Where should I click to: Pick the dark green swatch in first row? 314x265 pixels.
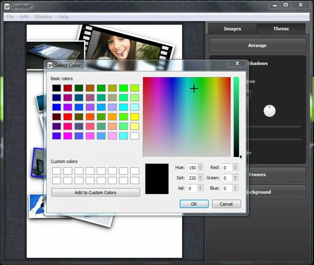[79, 88]
